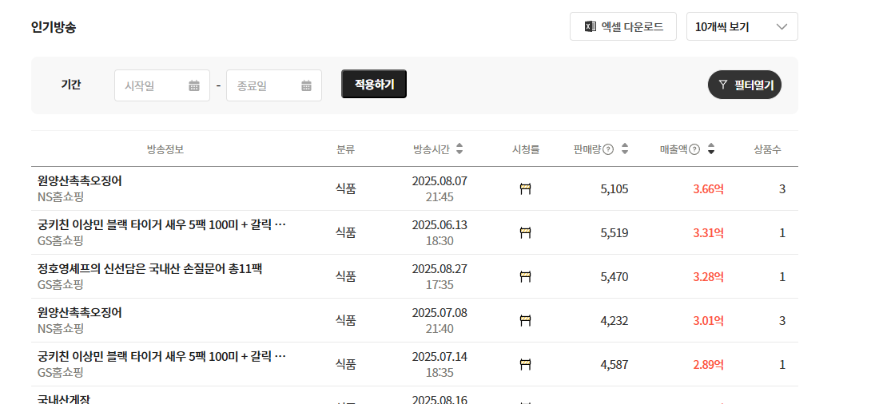Click the filter funnel icon

[x=722, y=85]
